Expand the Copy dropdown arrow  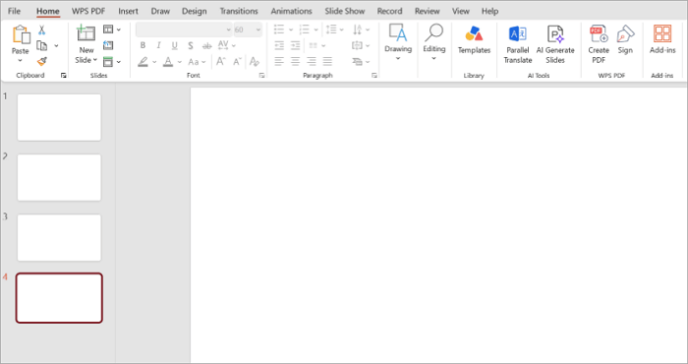tap(56, 45)
